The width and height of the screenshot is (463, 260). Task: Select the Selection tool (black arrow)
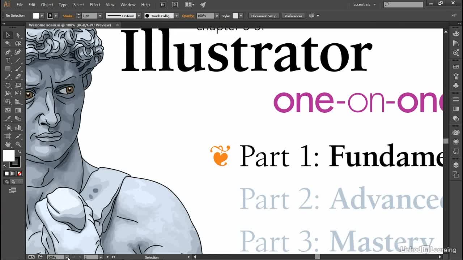(8, 35)
